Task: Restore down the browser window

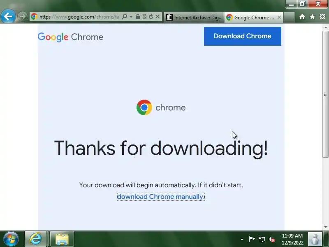Action: click(302, 4)
